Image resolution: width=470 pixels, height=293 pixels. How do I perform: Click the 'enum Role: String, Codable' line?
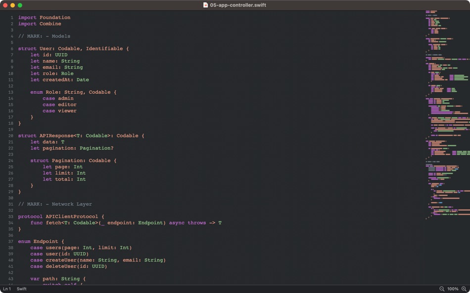tap(73, 92)
